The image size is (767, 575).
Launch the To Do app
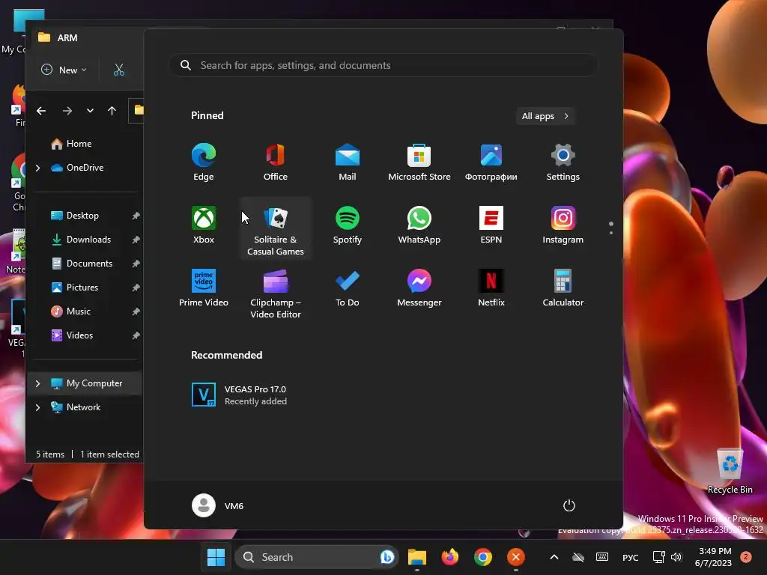[x=348, y=288]
